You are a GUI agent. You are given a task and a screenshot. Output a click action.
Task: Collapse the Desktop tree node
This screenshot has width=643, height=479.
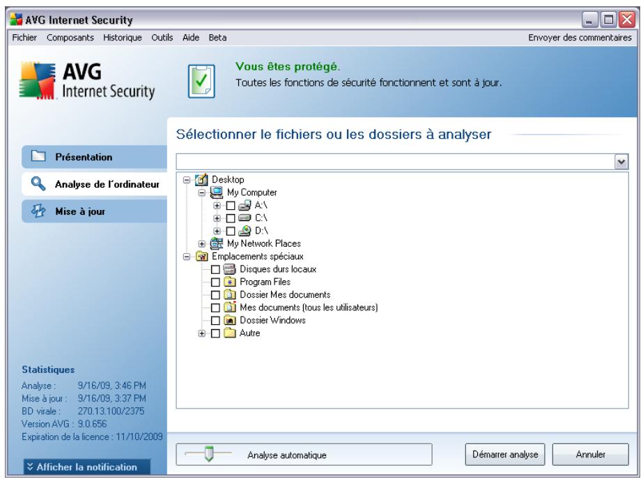point(187,180)
